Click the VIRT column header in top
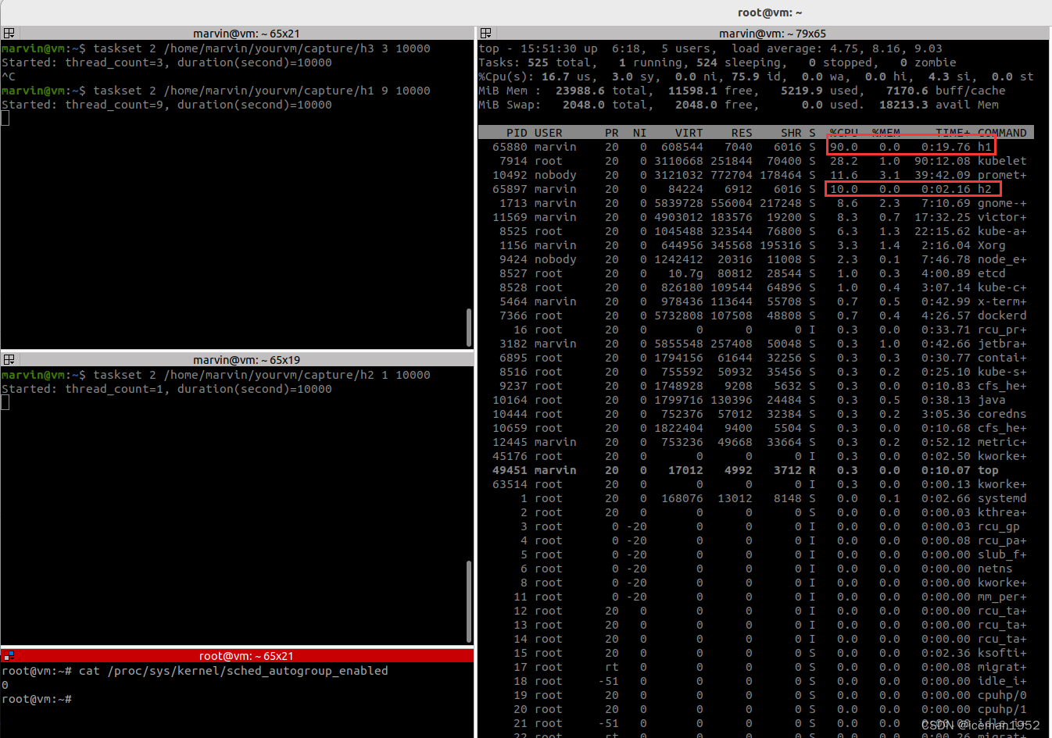 [689, 133]
